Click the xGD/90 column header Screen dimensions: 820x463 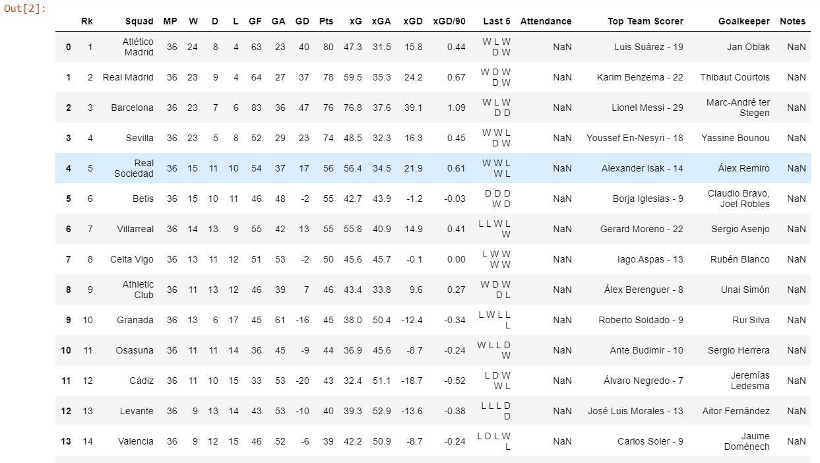(449, 21)
